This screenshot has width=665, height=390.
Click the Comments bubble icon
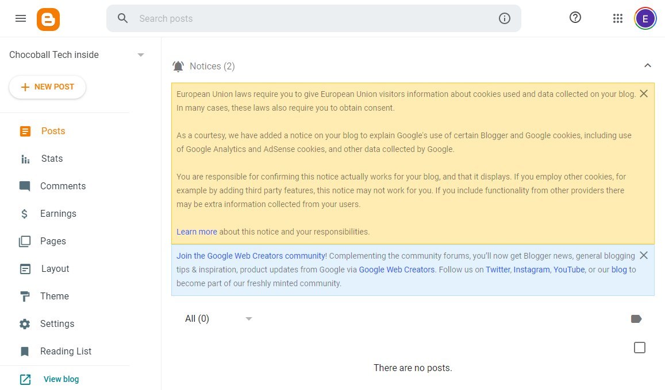click(x=25, y=186)
